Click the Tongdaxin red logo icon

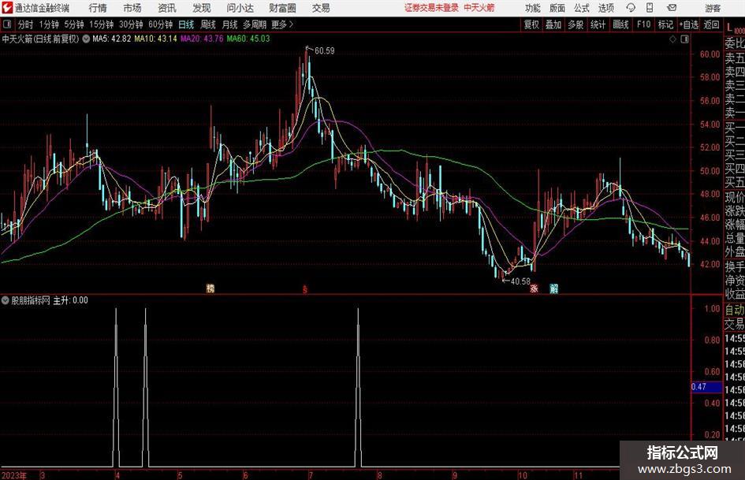click(x=6, y=8)
